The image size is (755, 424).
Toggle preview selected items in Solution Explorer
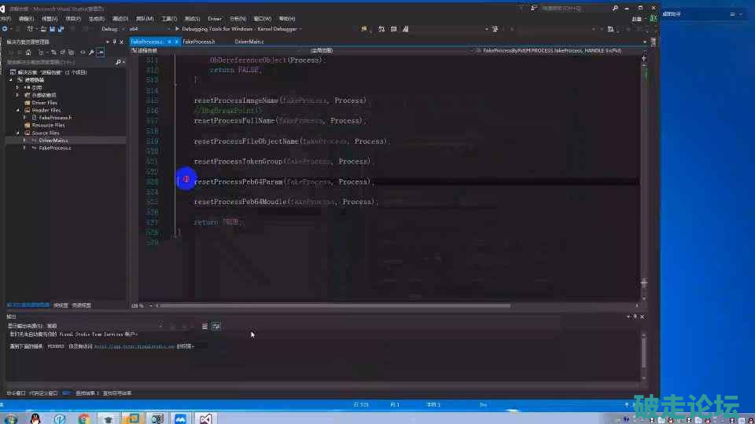click(x=101, y=53)
